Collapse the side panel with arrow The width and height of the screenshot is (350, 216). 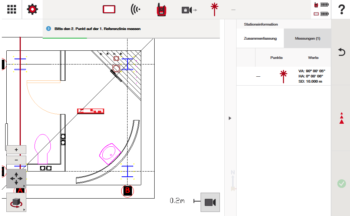230,118
